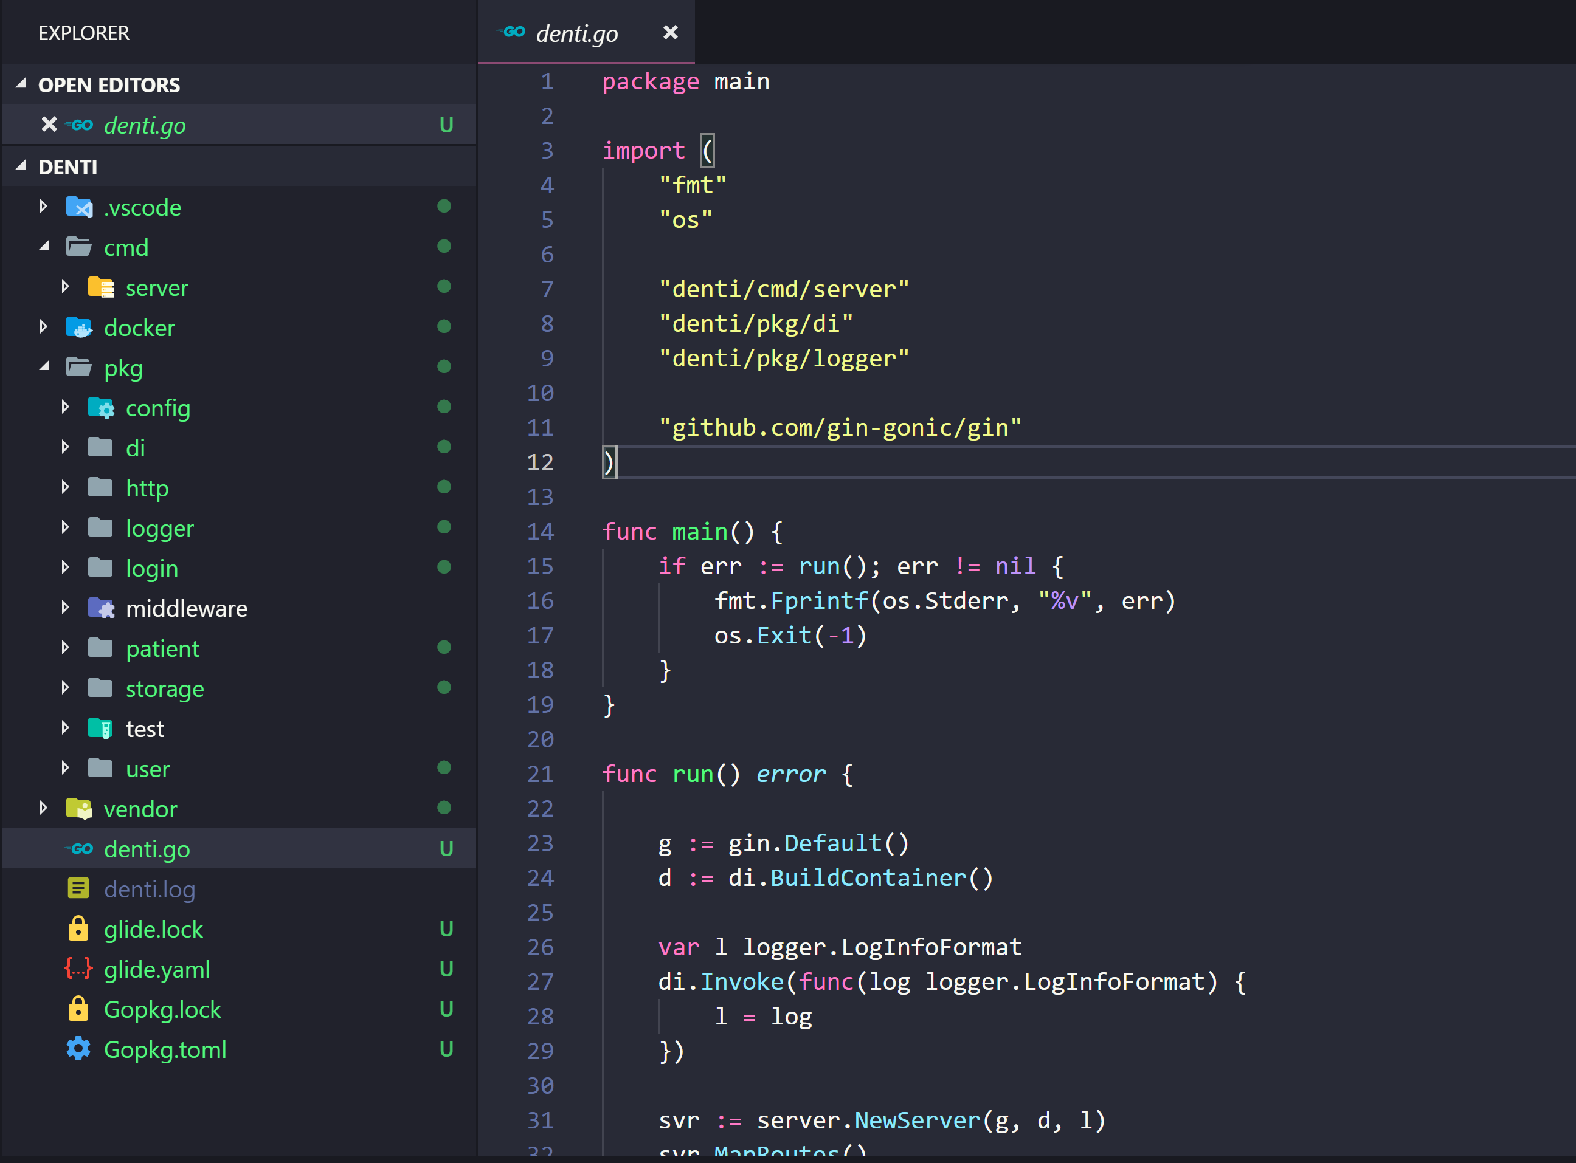Click the NewServer function call
The height and width of the screenshot is (1163, 1576).
tap(918, 1120)
